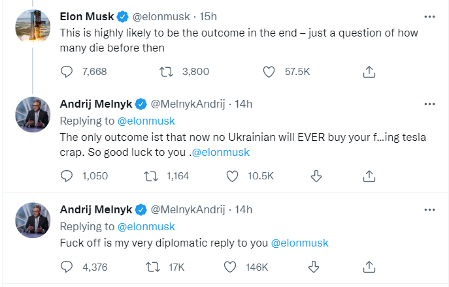Retweet Elon Musk's tweet with 3,800 retweets
449x287 pixels.
coord(167,72)
